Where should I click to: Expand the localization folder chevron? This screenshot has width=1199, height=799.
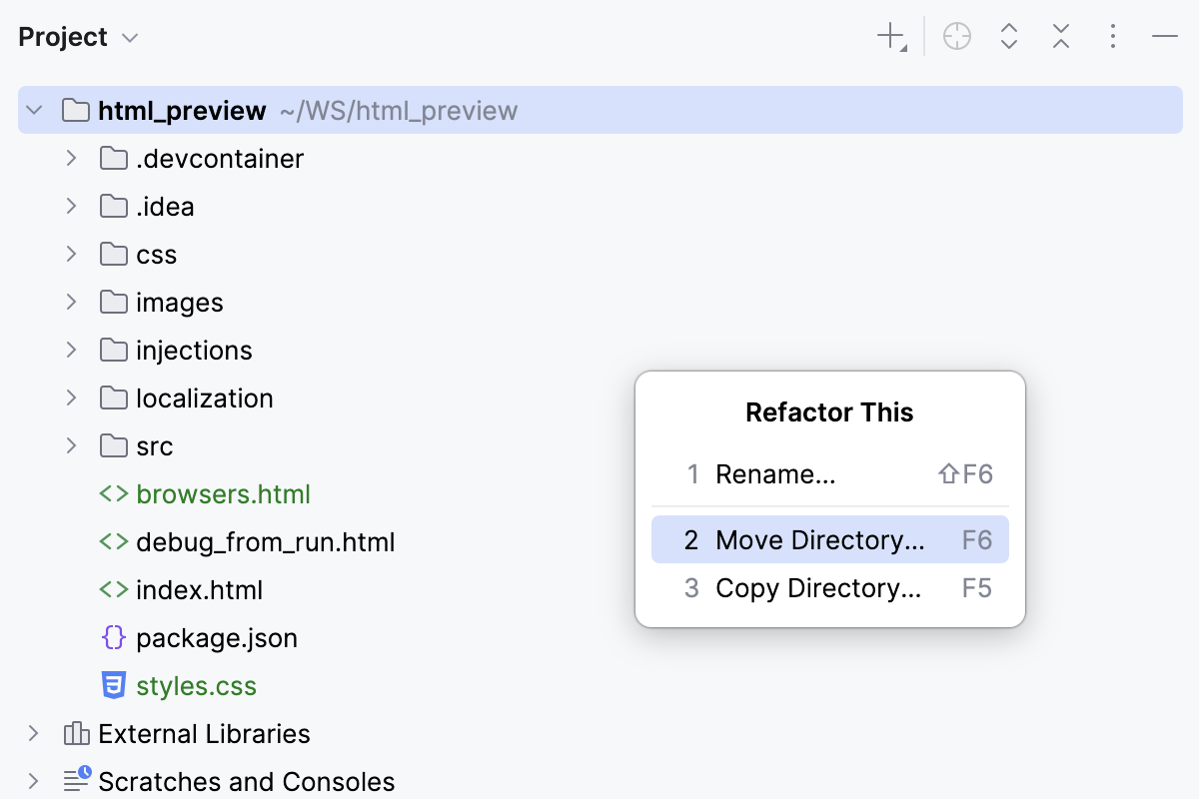pyautogui.click(x=71, y=398)
